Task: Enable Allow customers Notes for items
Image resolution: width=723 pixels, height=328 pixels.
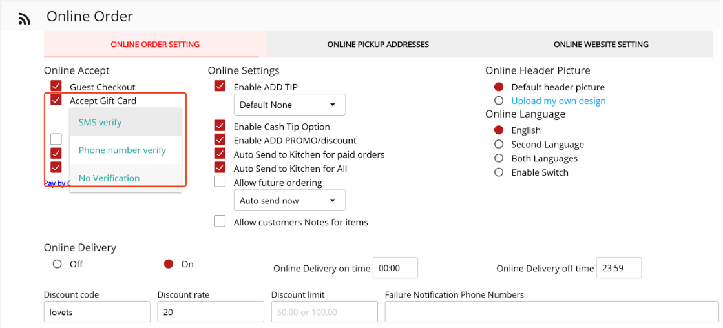Action: pyautogui.click(x=220, y=221)
